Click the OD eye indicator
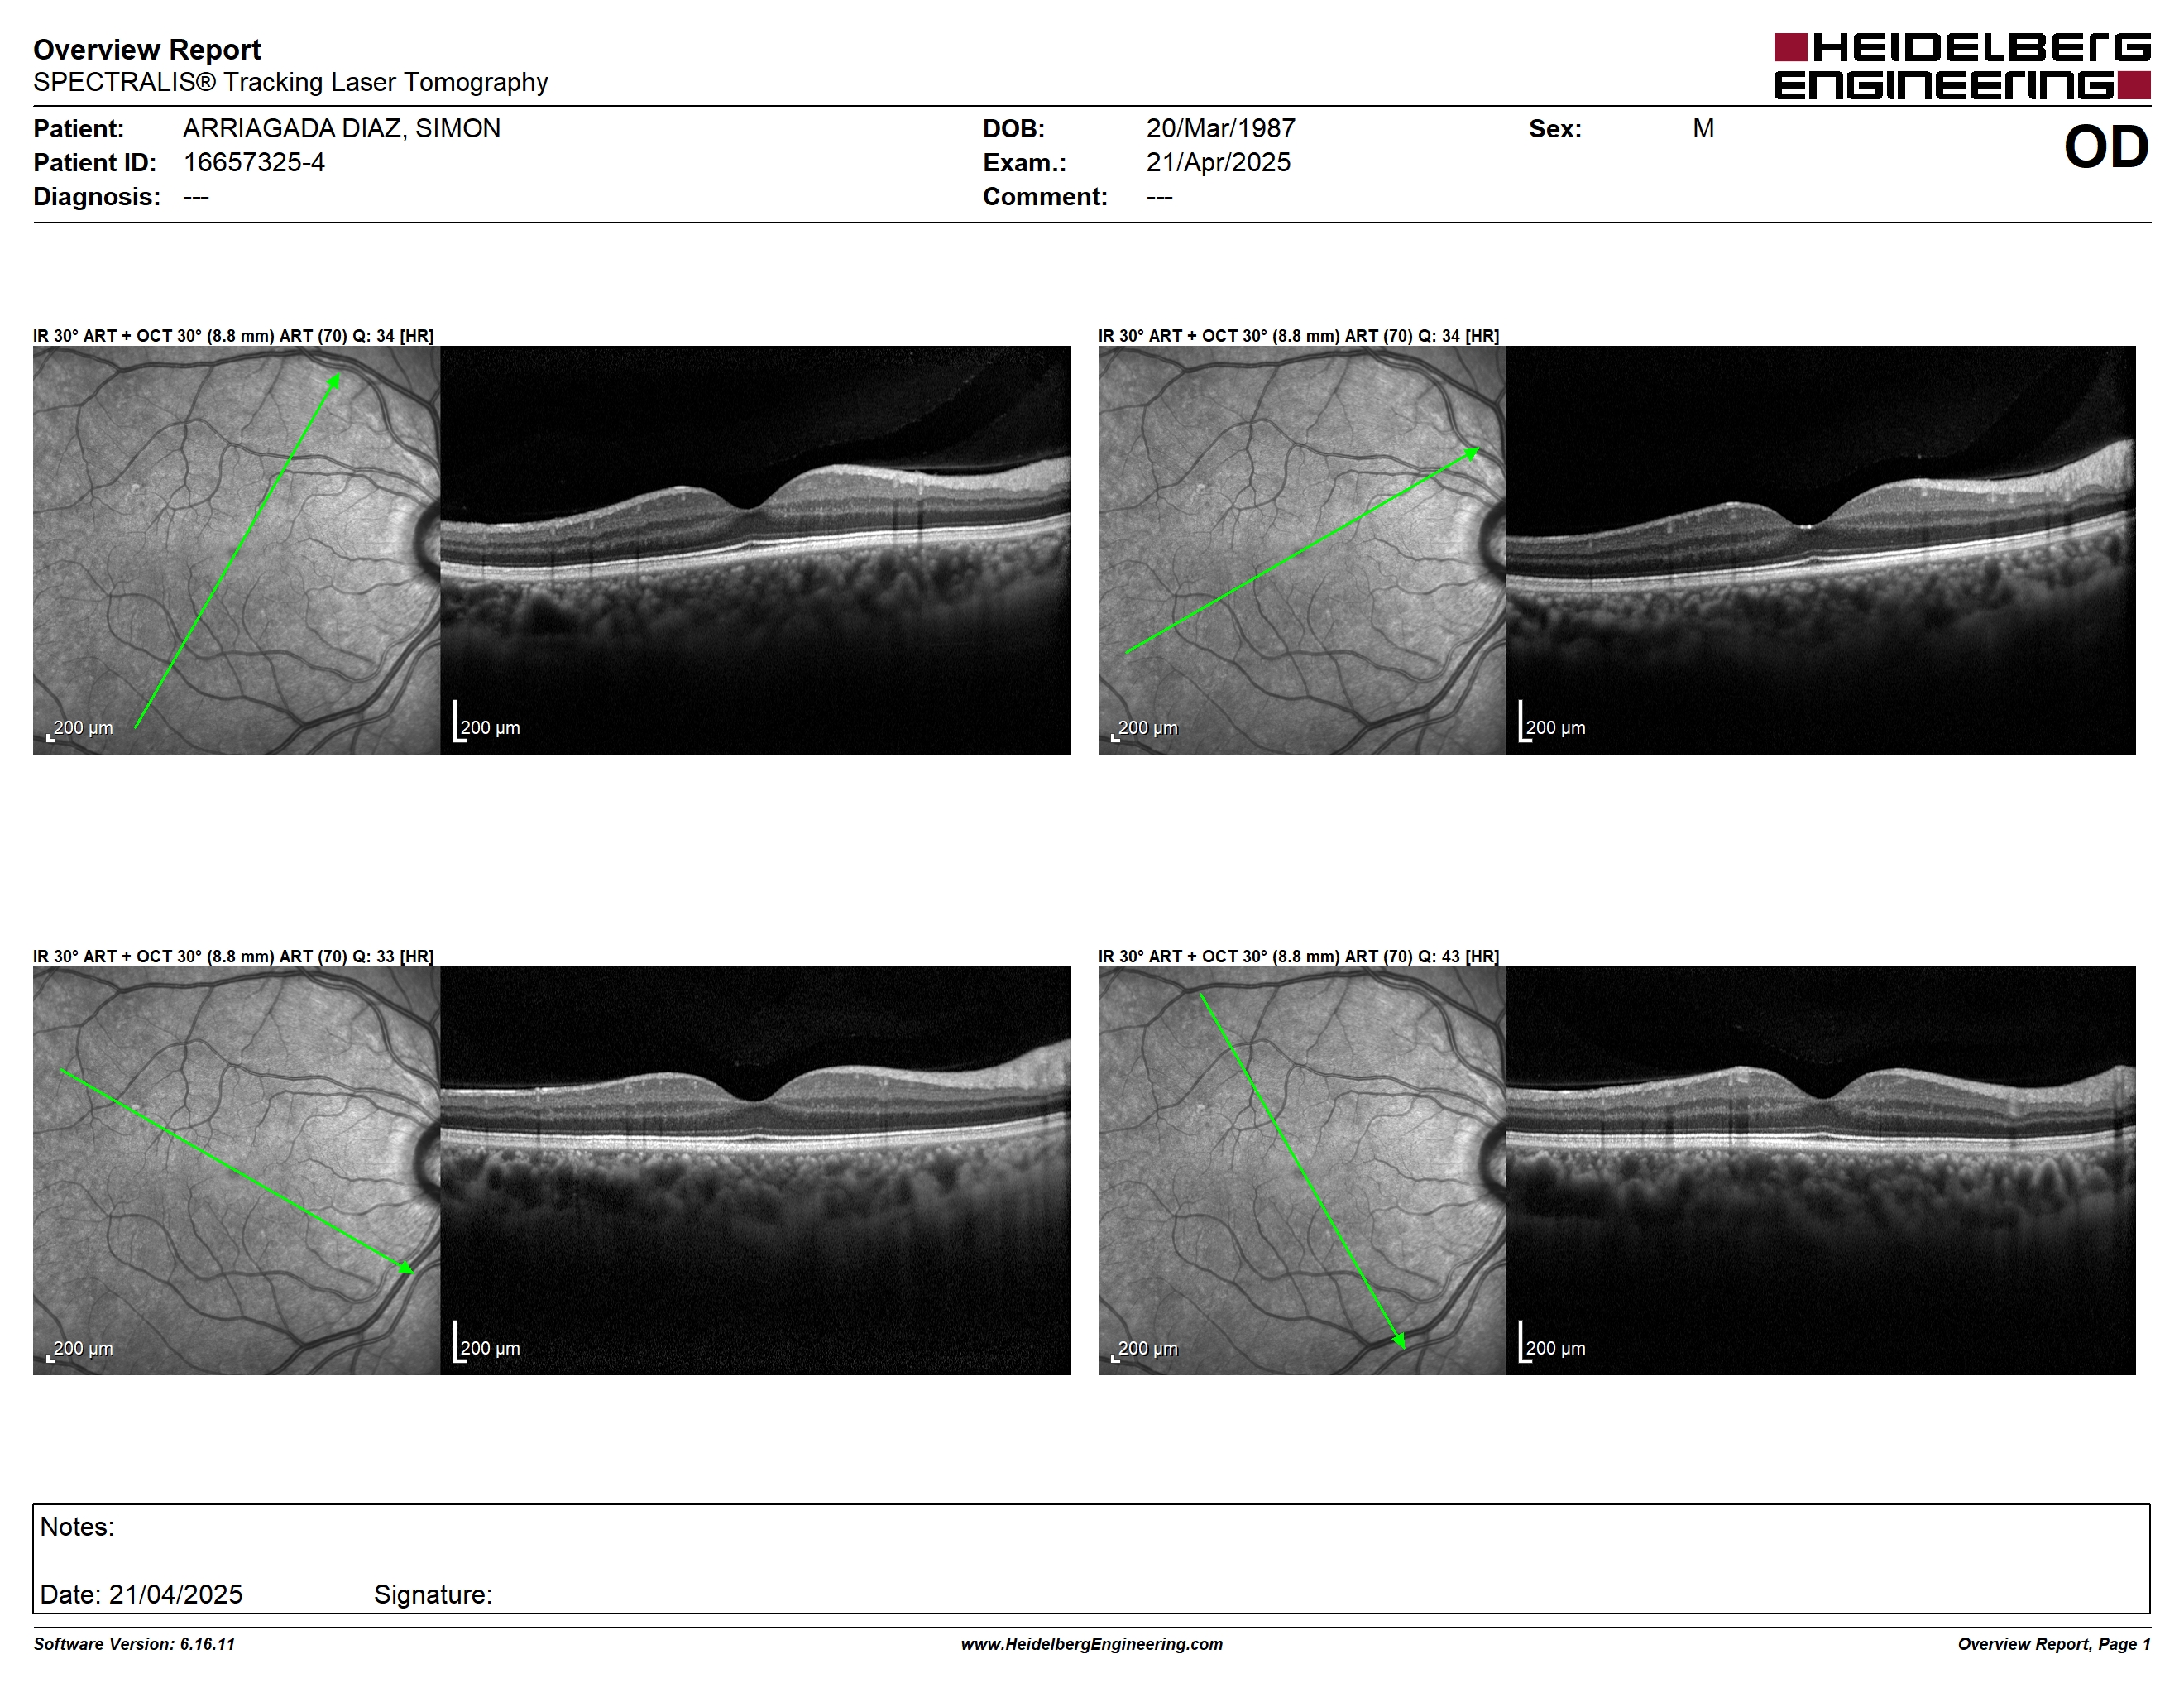The width and height of the screenshot is (2184, 1688). [x=2106, y=147]
